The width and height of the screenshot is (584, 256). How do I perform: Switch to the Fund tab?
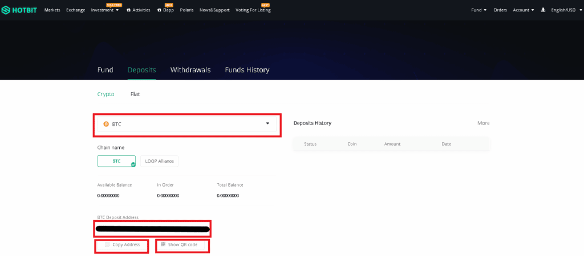tap(106, 70)
